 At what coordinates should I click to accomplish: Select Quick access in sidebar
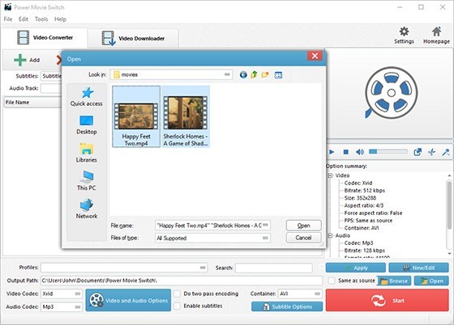[87, 97]
